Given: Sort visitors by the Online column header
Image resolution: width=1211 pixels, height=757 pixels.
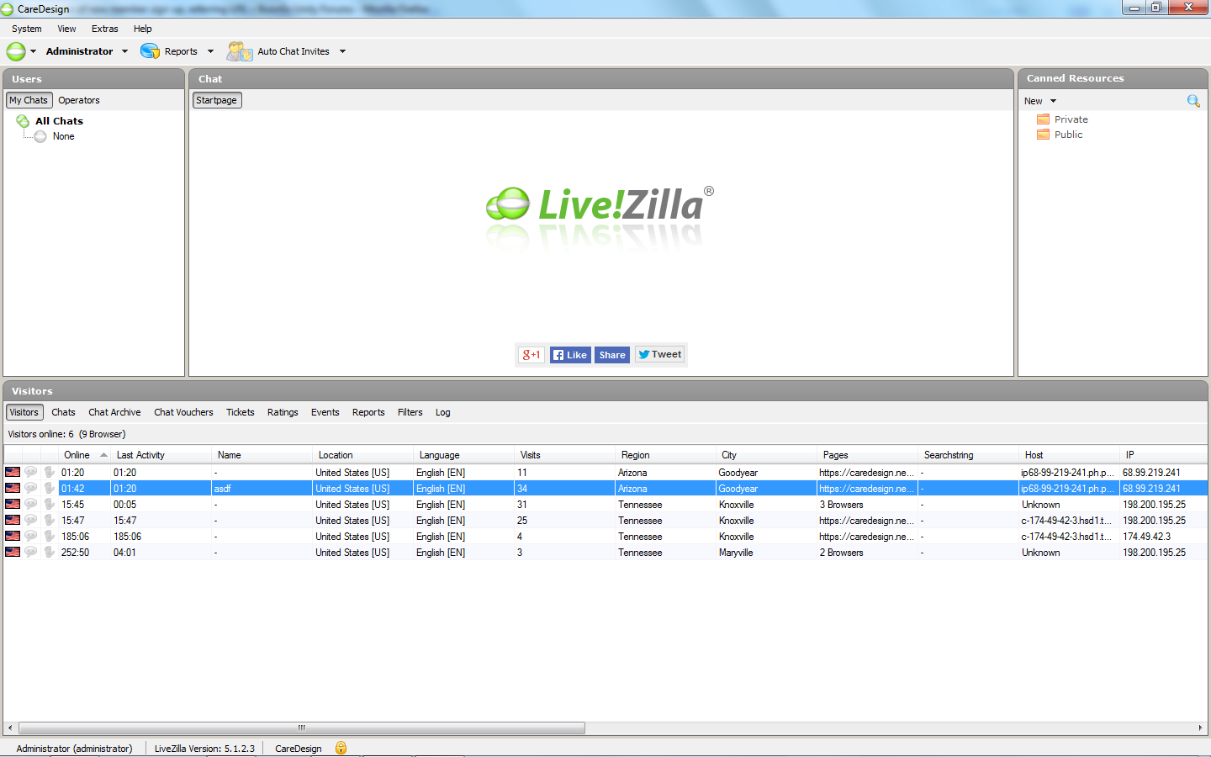Looking at the screenshot, I should (86, 455).
